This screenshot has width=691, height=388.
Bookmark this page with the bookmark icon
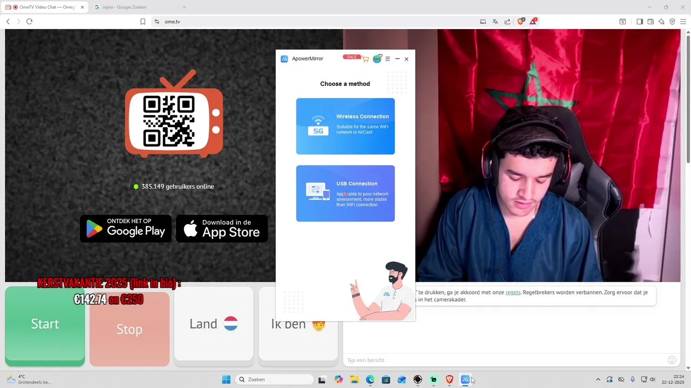(143, 22)
